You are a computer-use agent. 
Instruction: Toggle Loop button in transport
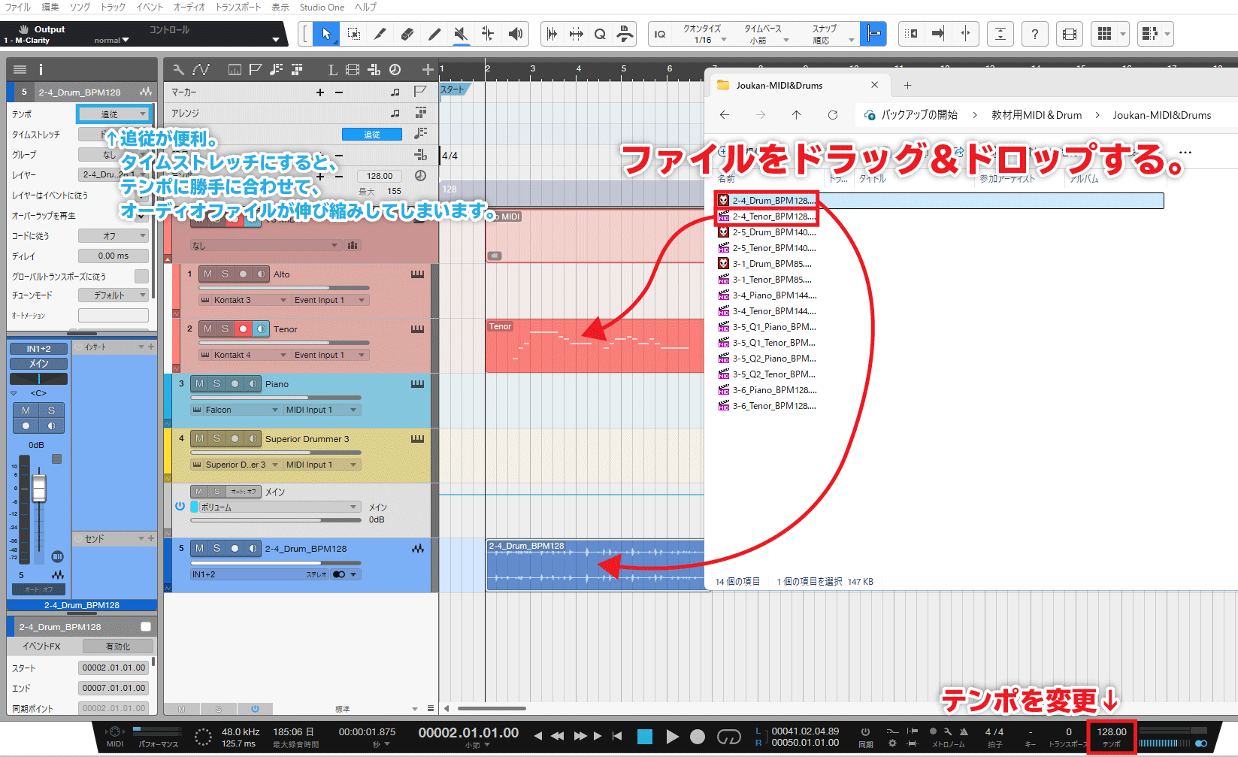[x=728, y=737]
